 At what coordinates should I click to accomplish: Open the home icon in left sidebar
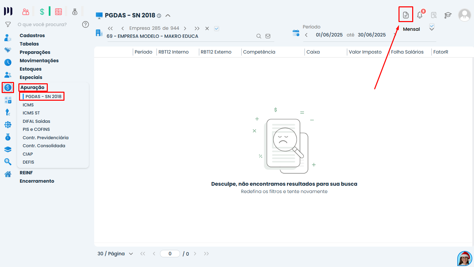pos(8,174)
